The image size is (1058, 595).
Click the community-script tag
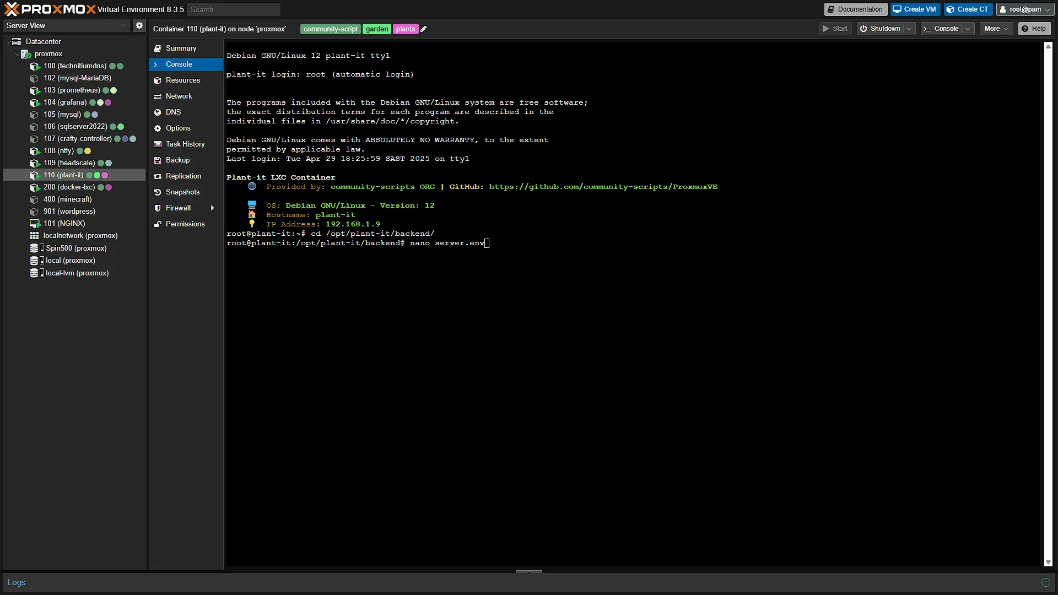pyautogui.click(x=331, y=29)
